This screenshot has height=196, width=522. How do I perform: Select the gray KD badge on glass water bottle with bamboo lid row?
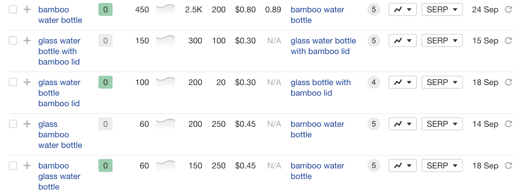point(105,41)
